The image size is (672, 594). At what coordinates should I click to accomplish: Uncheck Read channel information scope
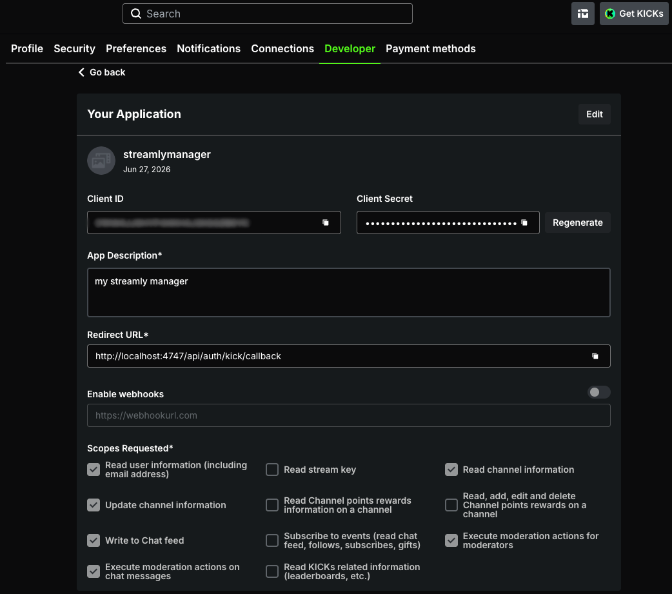click(451, 470)
